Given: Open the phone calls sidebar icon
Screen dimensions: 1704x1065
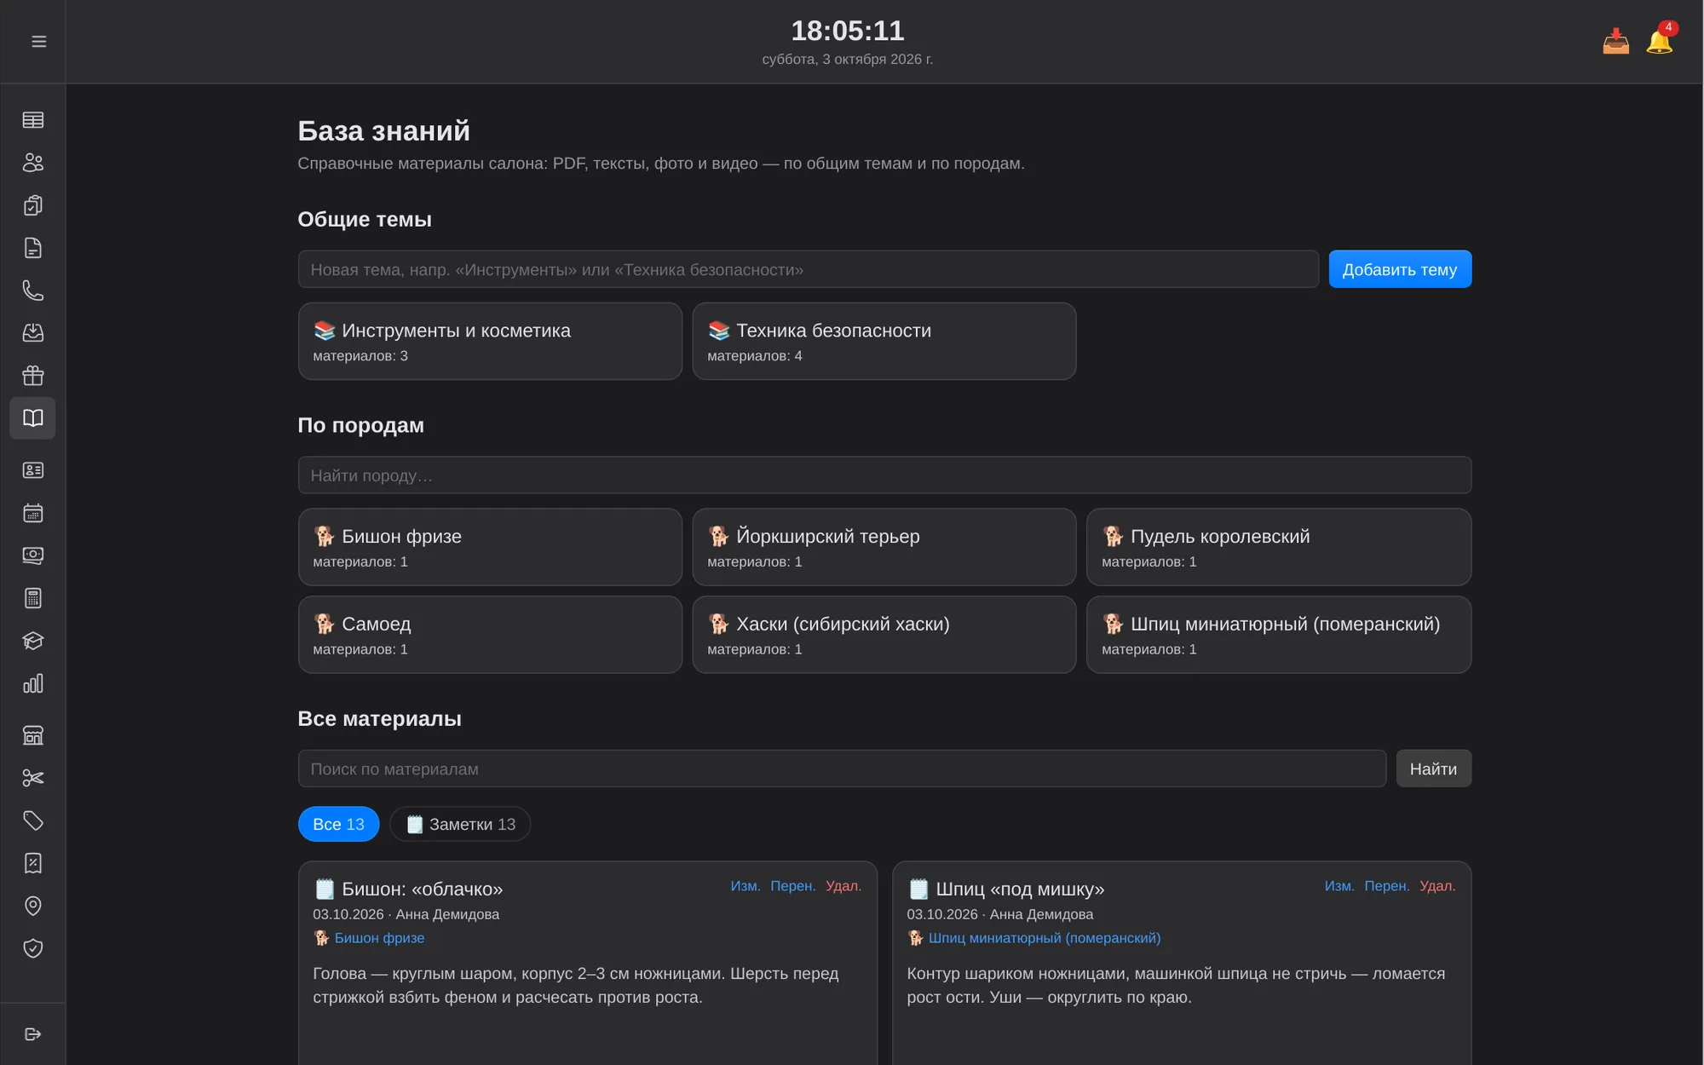Looking at the screenshot, I should [x=33, y=291].
